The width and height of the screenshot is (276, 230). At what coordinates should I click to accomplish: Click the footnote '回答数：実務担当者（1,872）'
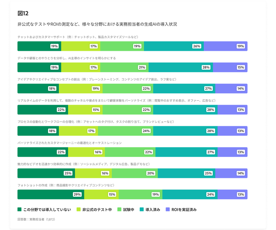(x=36, y=219)
